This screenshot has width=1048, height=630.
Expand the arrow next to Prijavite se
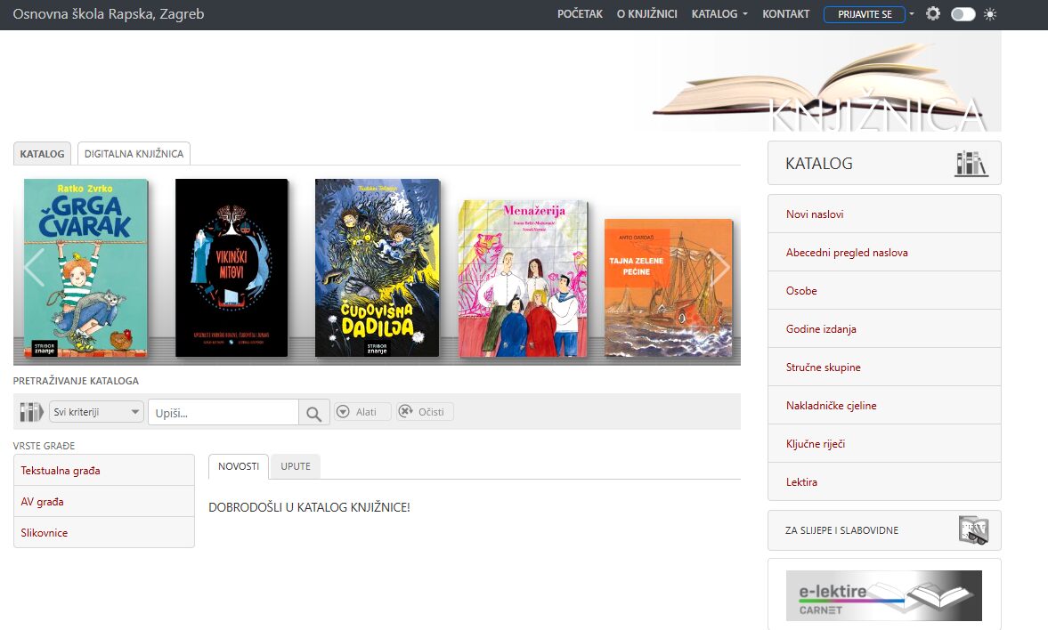pyautogui.click(x=912, y=14)
